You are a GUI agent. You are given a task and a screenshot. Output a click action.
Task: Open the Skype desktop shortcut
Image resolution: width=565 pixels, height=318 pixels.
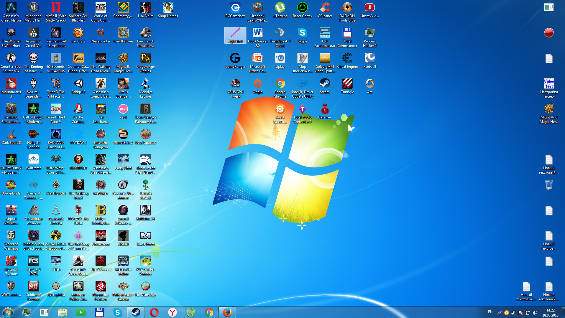[x=302, y=35]
